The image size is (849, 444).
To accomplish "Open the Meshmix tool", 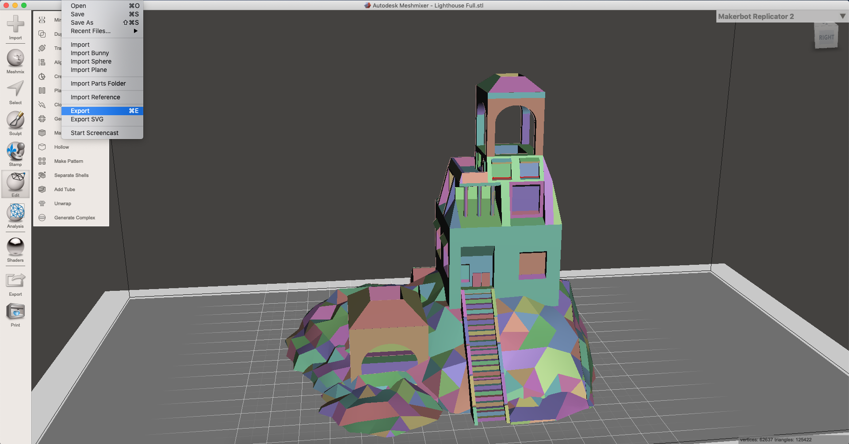I will click(x=15, y=61).
